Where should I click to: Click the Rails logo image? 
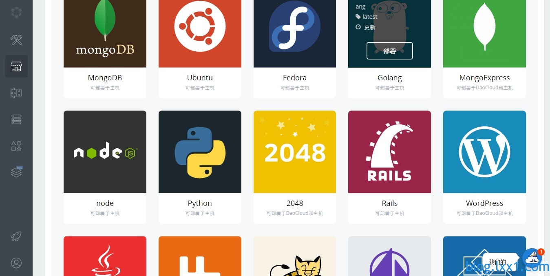(x=389, y=152)
